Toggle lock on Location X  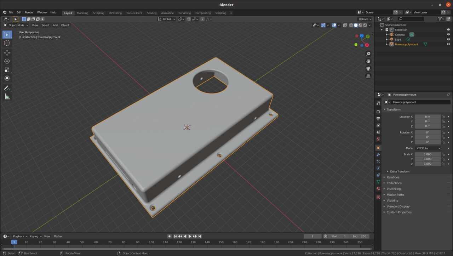[443, 116]
